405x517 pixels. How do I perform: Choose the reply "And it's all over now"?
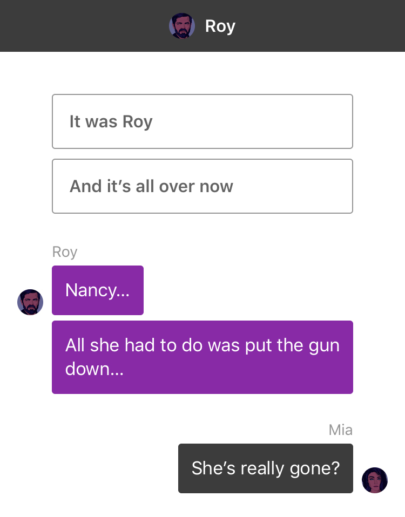click(202, 186)
